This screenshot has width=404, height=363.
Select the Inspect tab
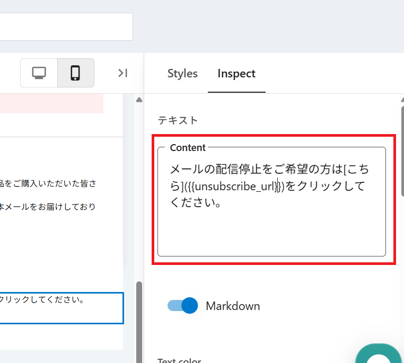[236, 74]
